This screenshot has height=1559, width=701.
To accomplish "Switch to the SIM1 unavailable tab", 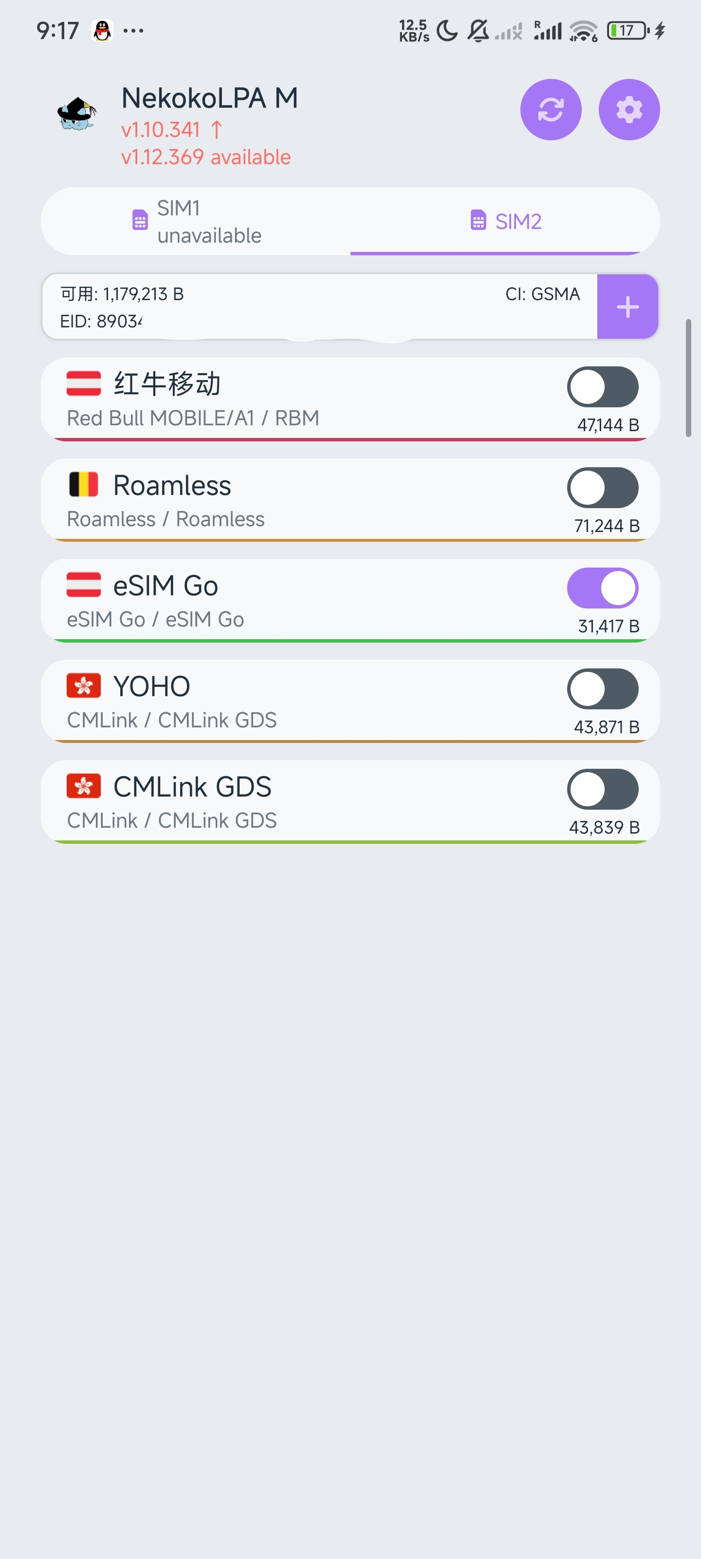I will tap(196, 222).
